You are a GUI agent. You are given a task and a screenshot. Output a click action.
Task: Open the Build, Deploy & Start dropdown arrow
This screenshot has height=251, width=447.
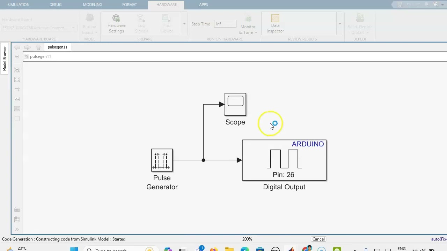click(x=367, y=32)
